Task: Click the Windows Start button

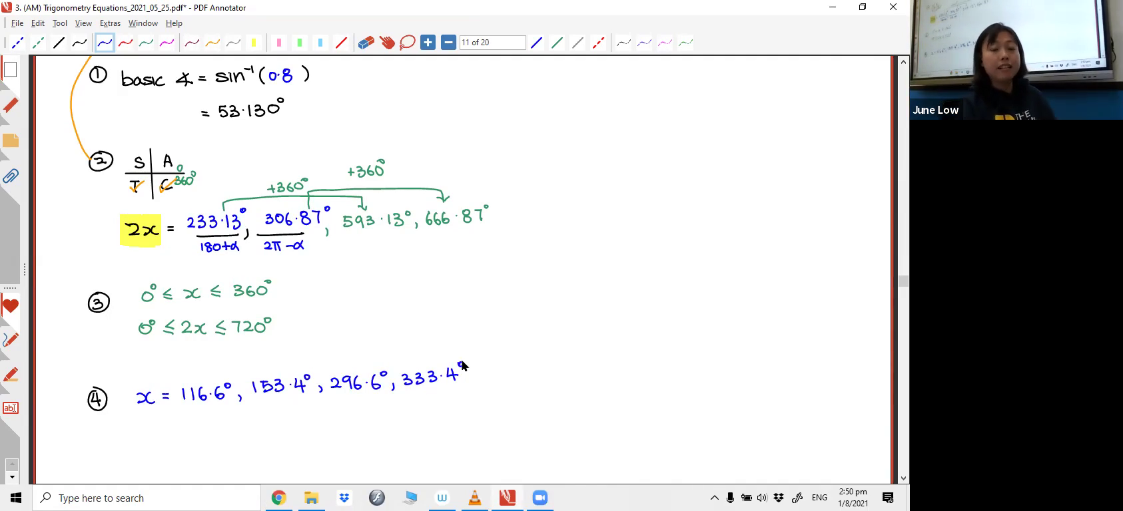Action: (16, 498)
